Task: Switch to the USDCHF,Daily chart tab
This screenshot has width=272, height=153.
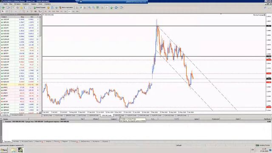Action: [119, 116]
